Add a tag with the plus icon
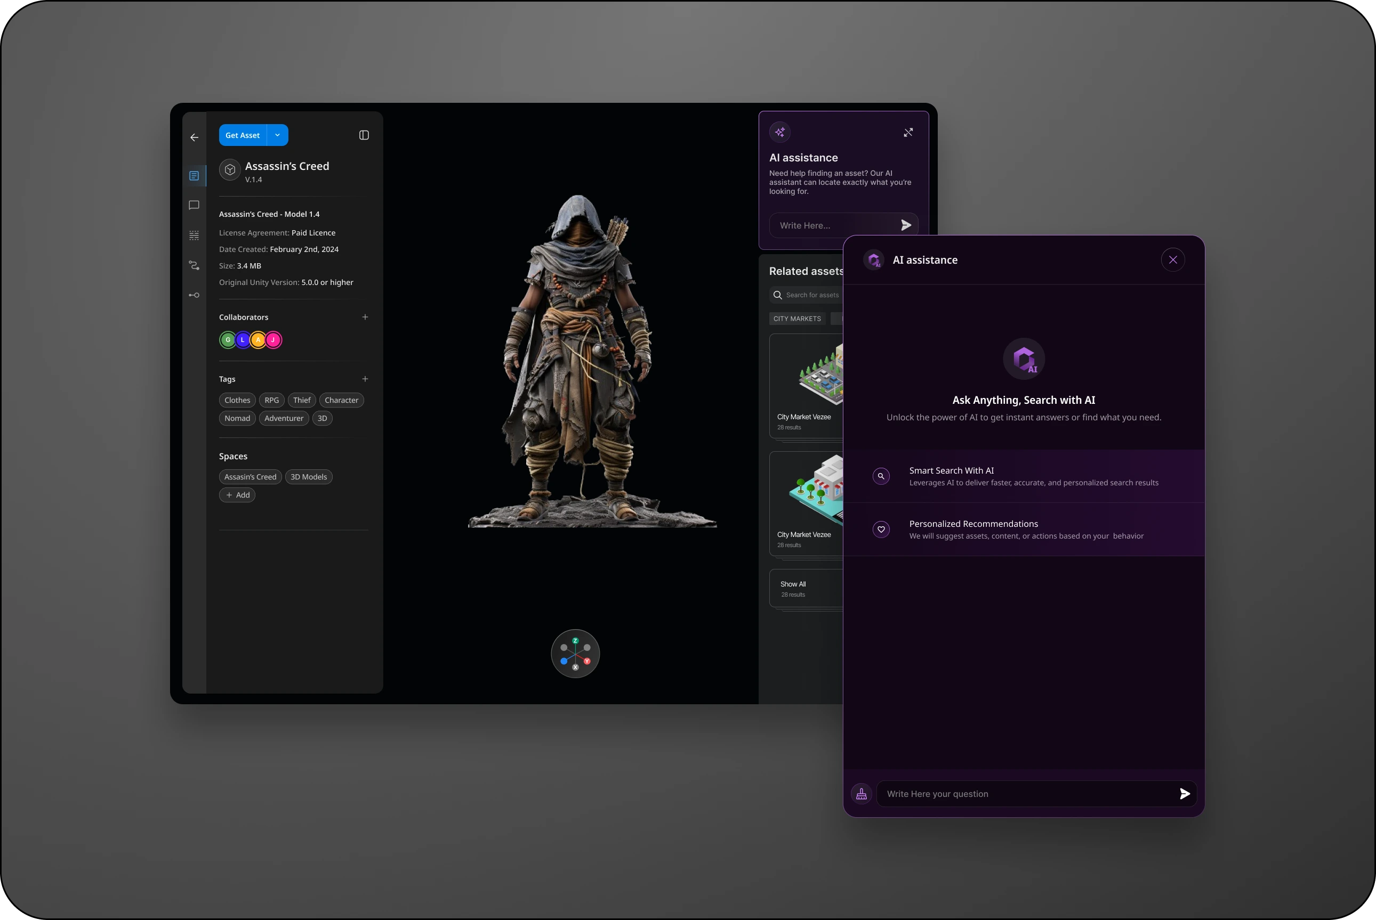The height and width of the screenshot is (920, 1376). pyautogui.click(x=365, y=379)
